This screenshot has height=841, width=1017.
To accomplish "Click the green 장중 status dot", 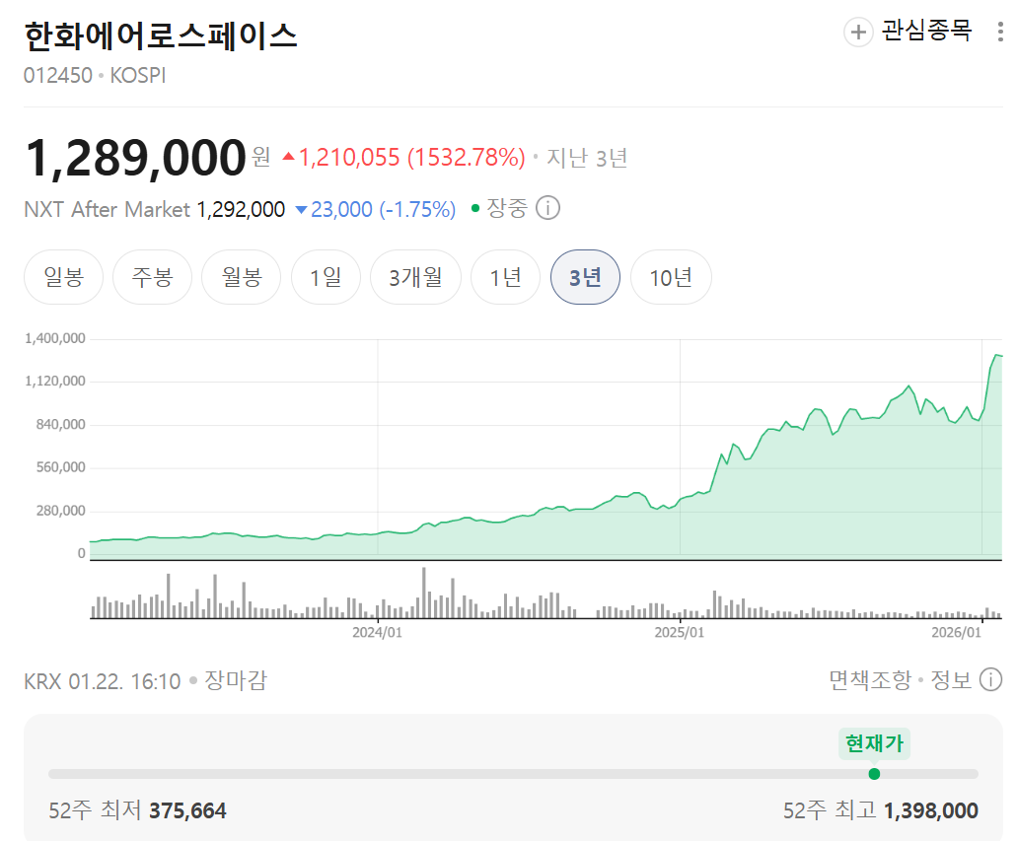I will point(475,209).
